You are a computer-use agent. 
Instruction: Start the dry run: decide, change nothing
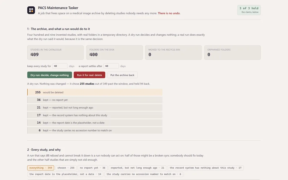(x=50, y=75)
